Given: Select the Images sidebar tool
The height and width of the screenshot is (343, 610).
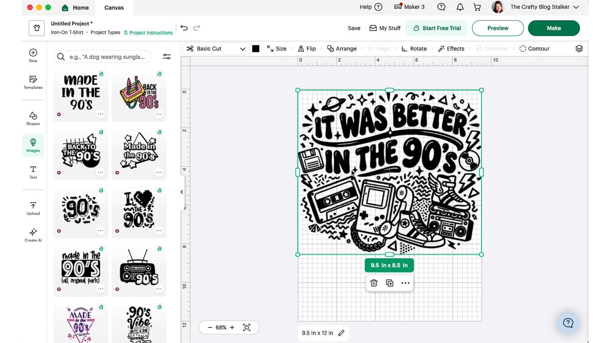Looking at the screenshot, I should [x=33, y=145].
